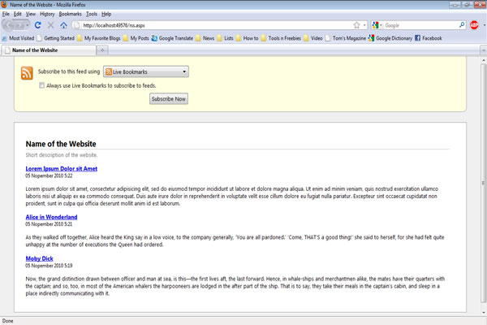
Task: Click the search magnifier icon
Action: click(462, 25)
